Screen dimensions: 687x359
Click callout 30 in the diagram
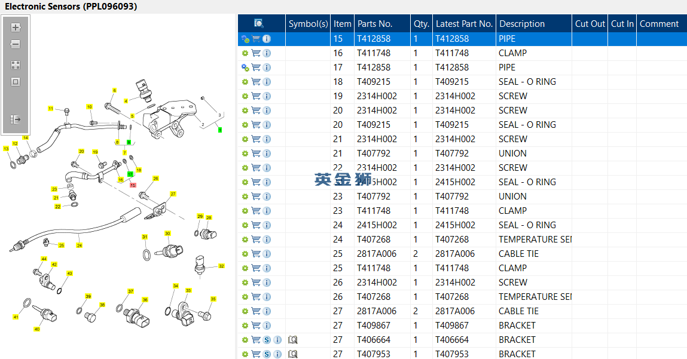tap(167, 234)
